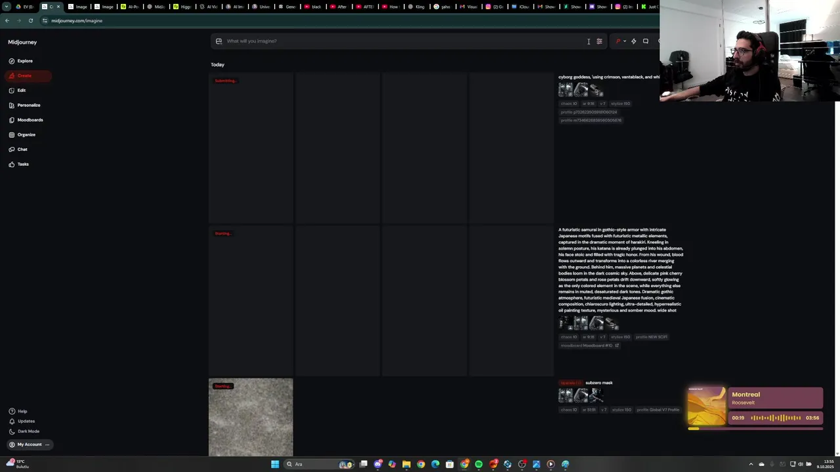The width and height of the screenshot is (840, 472).
Task: Click the 'profile NEW SCIFI' tag
Action: pyautogui.click(x=651, y=337)
